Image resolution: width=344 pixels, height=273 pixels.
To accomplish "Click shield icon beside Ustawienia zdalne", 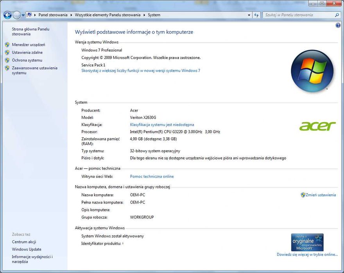I will click(x=7, y=53).
